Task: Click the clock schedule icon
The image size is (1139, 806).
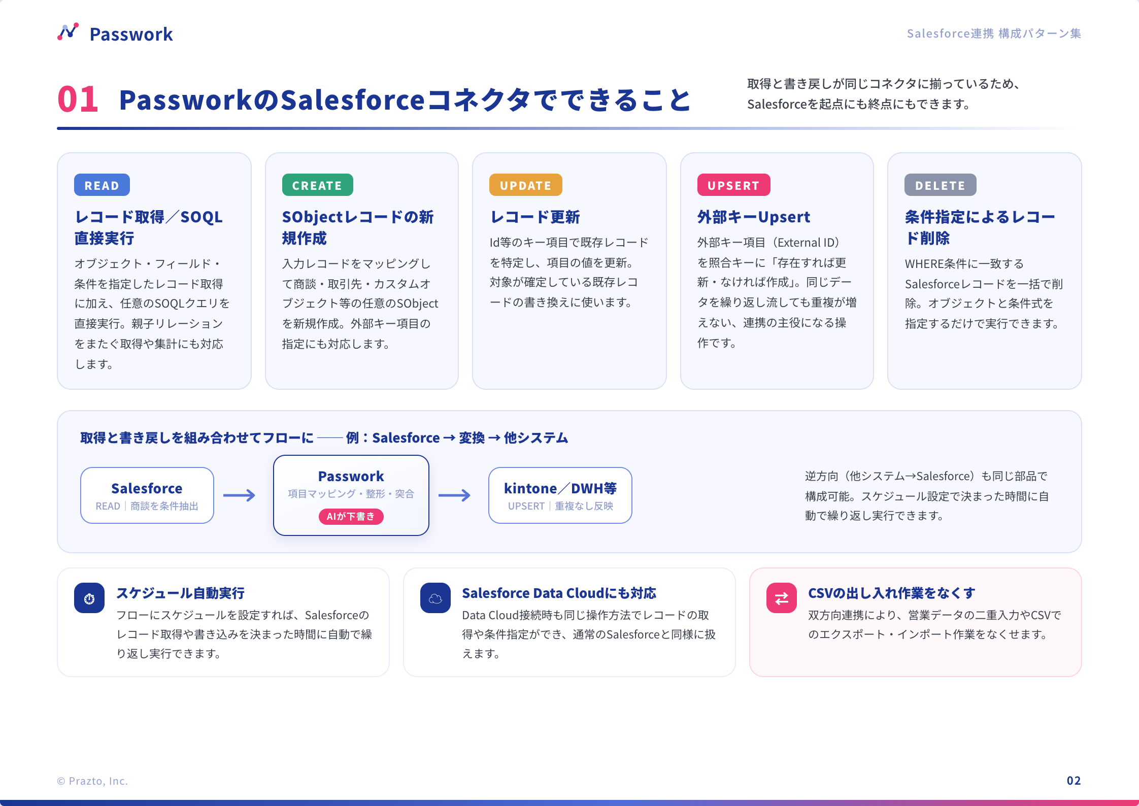Action: tap(89, 598)
